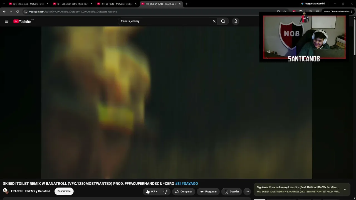Open the #SI hashtag link

pyautogui.click(x=178, y=184)
